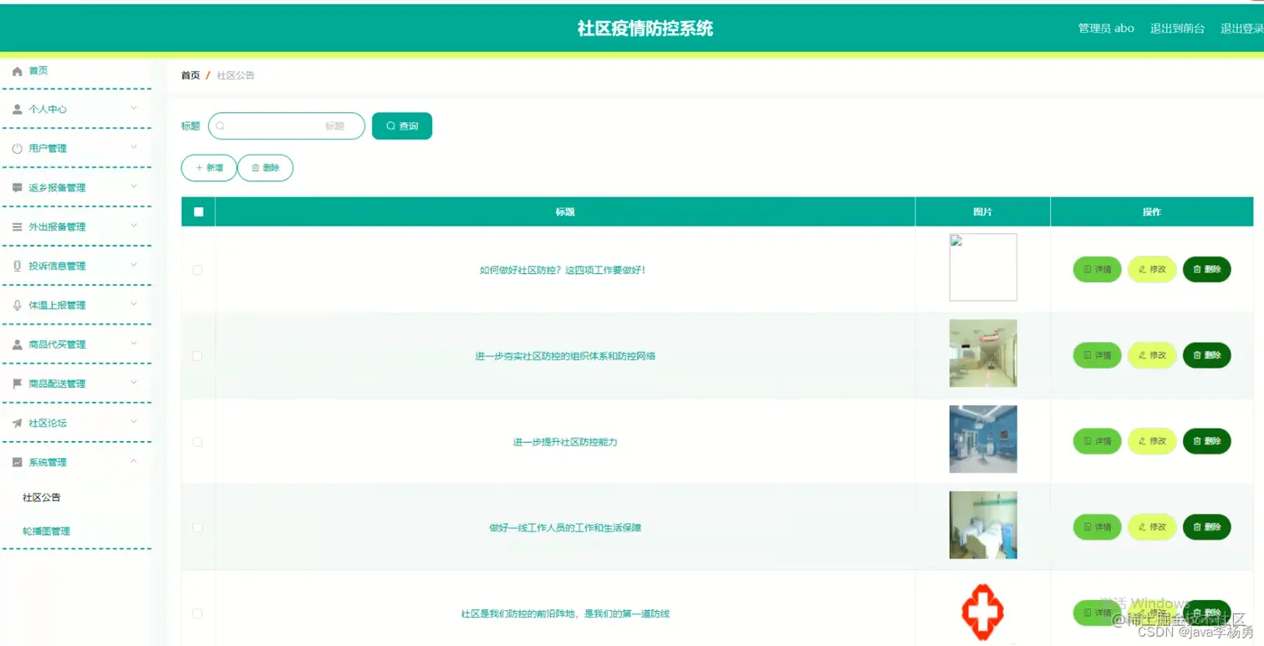Go to 首页 in the sidebar
The height and width of the screenshot is (646, 1264).
tap(38, 71)
